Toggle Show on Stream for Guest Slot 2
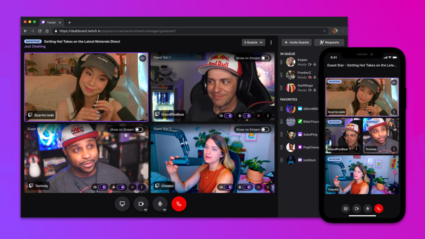 pos(139,130)
